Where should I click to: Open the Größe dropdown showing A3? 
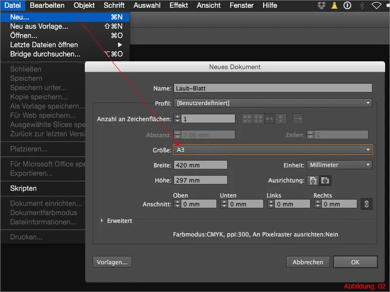[273, 150]
